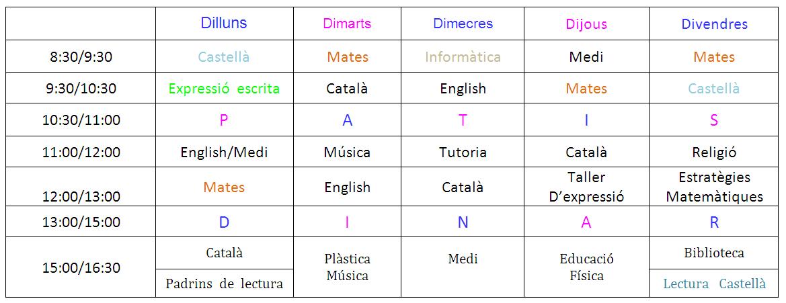
Task: Click the Informàtica class cell
Action: [463, 57]
